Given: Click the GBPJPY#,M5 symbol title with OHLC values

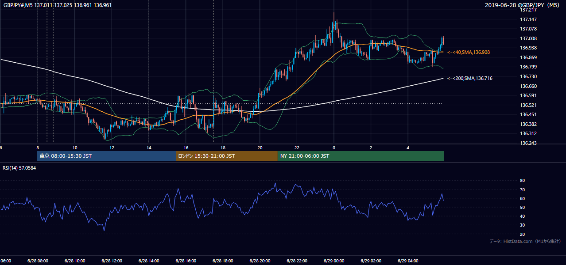Looking at the screenshot, I should click(x=58, y=5).
